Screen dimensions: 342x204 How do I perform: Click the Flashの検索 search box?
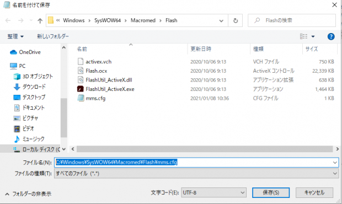point(292,20)
